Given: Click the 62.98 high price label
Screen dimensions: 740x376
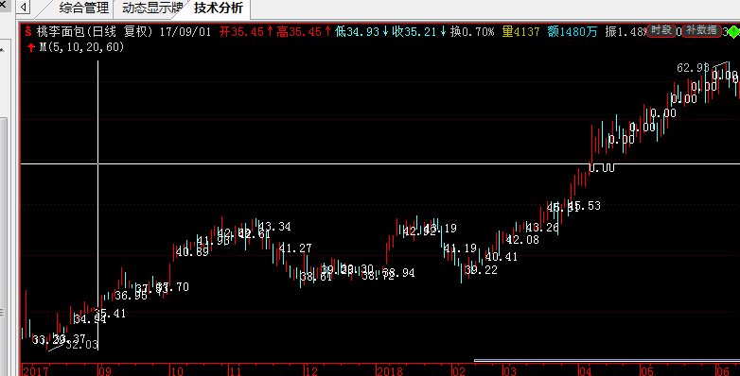Looking at the screenshot, I should coord(693,68).
